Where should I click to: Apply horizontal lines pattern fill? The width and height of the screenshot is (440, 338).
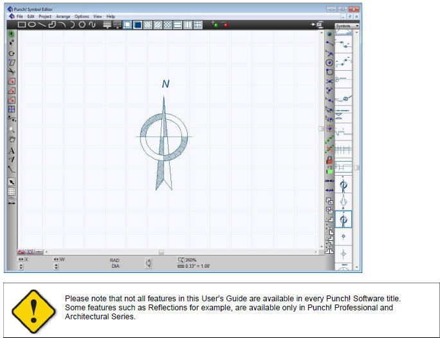coord(178,24)
